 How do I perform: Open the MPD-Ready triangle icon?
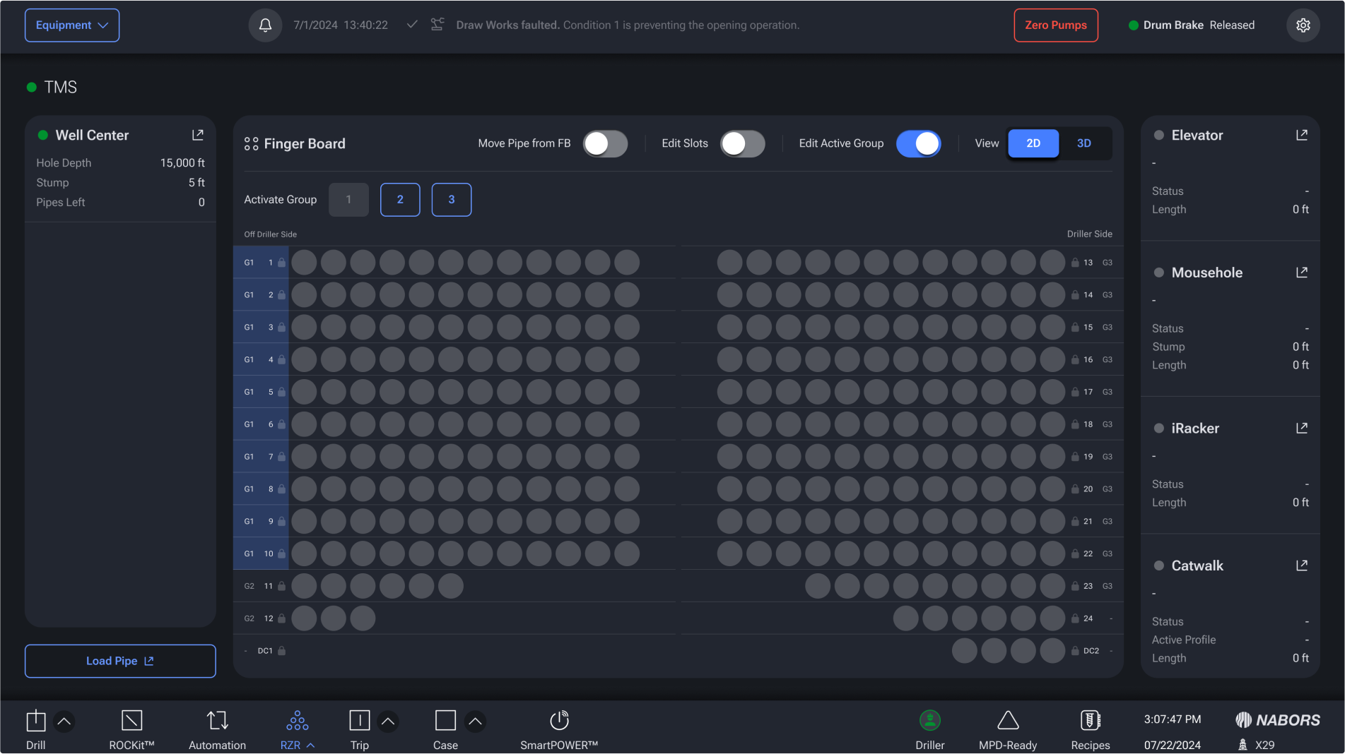click(x=1008, y=721)
